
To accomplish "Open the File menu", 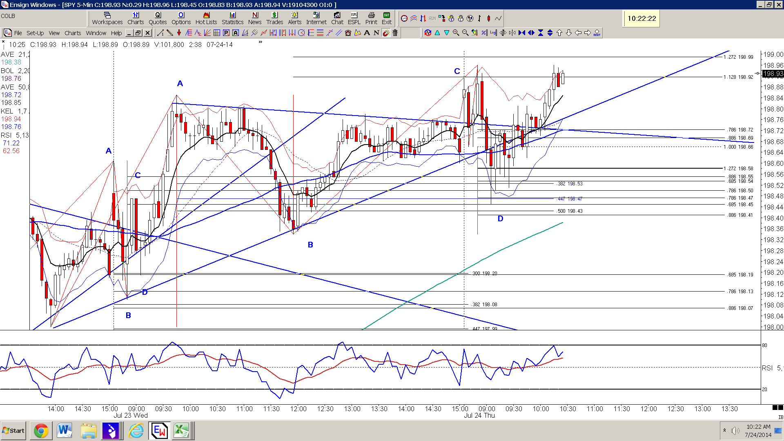I will coord(18,33).
